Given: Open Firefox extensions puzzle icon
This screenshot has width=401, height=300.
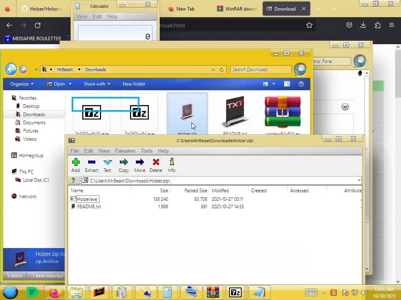Looking at the screenshot, I should tap(378, 25).
